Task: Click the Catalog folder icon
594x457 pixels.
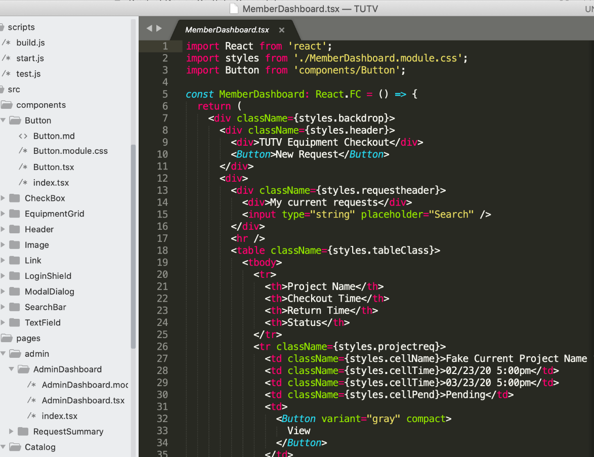Action: [15, 447]
